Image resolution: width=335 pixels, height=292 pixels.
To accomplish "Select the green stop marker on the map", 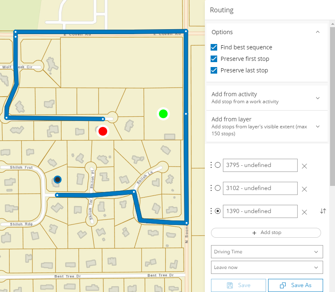I will (x=163, y=114).
